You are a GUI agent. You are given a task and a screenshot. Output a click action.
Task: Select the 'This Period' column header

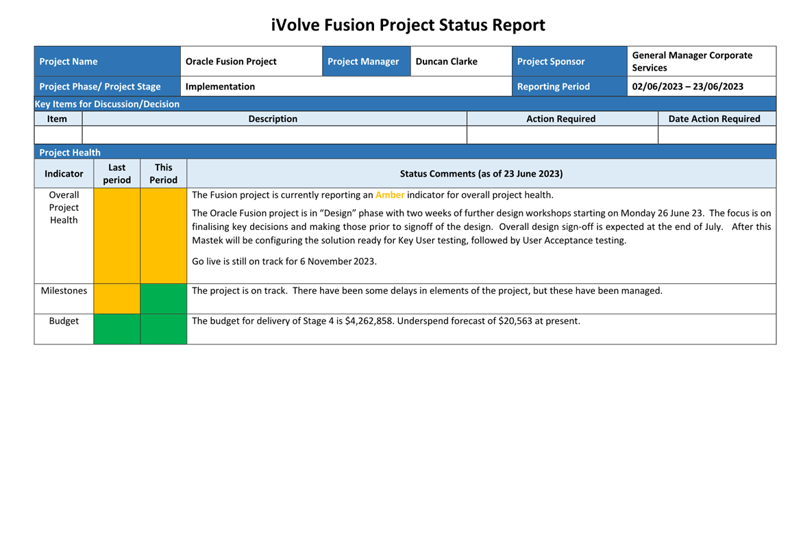[163, 174]
